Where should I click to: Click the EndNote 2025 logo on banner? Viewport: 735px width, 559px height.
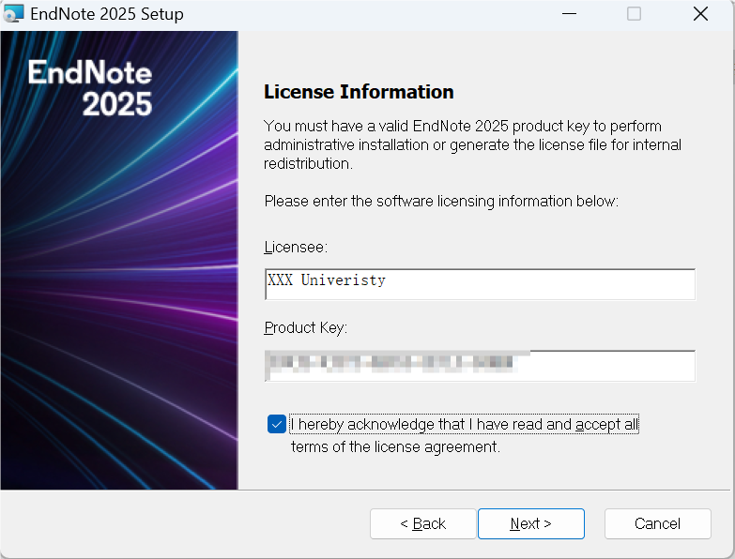coord(90,88)
